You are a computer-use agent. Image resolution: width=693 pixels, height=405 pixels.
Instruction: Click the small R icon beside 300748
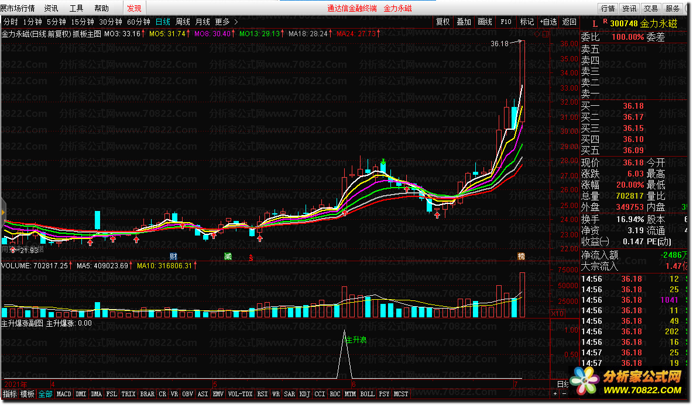coord(605,21)
